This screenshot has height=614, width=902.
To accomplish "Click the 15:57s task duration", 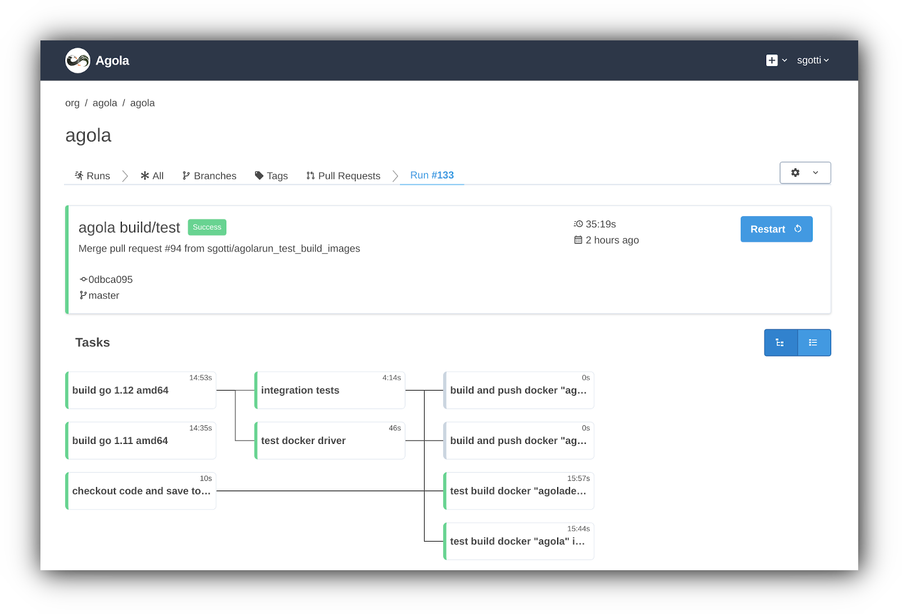I will tap(578, 479).
